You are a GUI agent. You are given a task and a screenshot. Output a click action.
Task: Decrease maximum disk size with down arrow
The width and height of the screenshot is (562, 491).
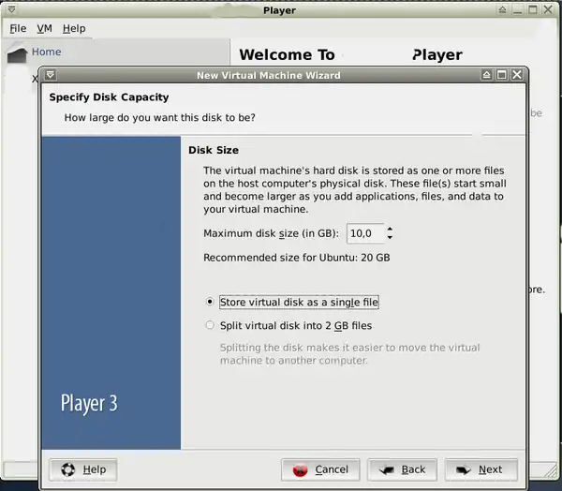[390, 237]
